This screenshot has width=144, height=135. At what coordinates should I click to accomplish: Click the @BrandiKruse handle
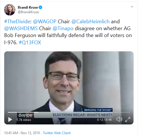point(28,12)
